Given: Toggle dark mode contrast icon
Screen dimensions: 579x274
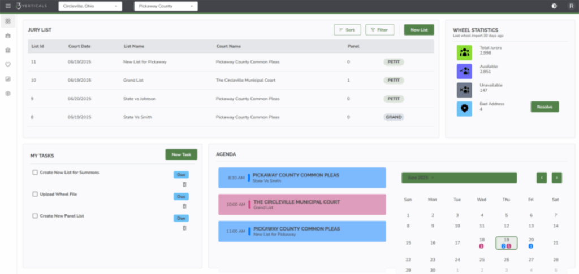Looking at the screenshot, I should click(553, 6).
